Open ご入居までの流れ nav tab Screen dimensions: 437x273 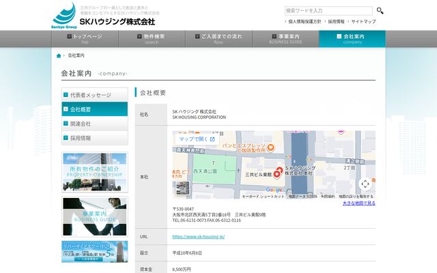click(218, 39)
